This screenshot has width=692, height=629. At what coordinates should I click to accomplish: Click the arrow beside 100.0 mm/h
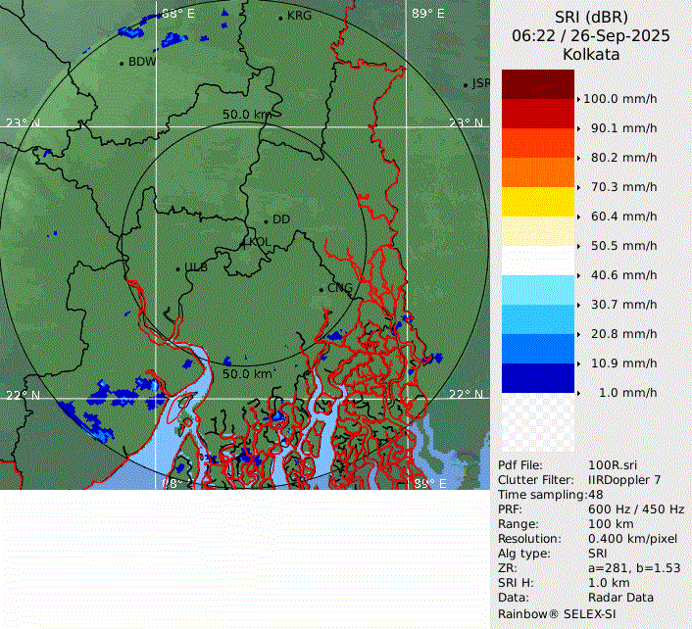(579, 99)
